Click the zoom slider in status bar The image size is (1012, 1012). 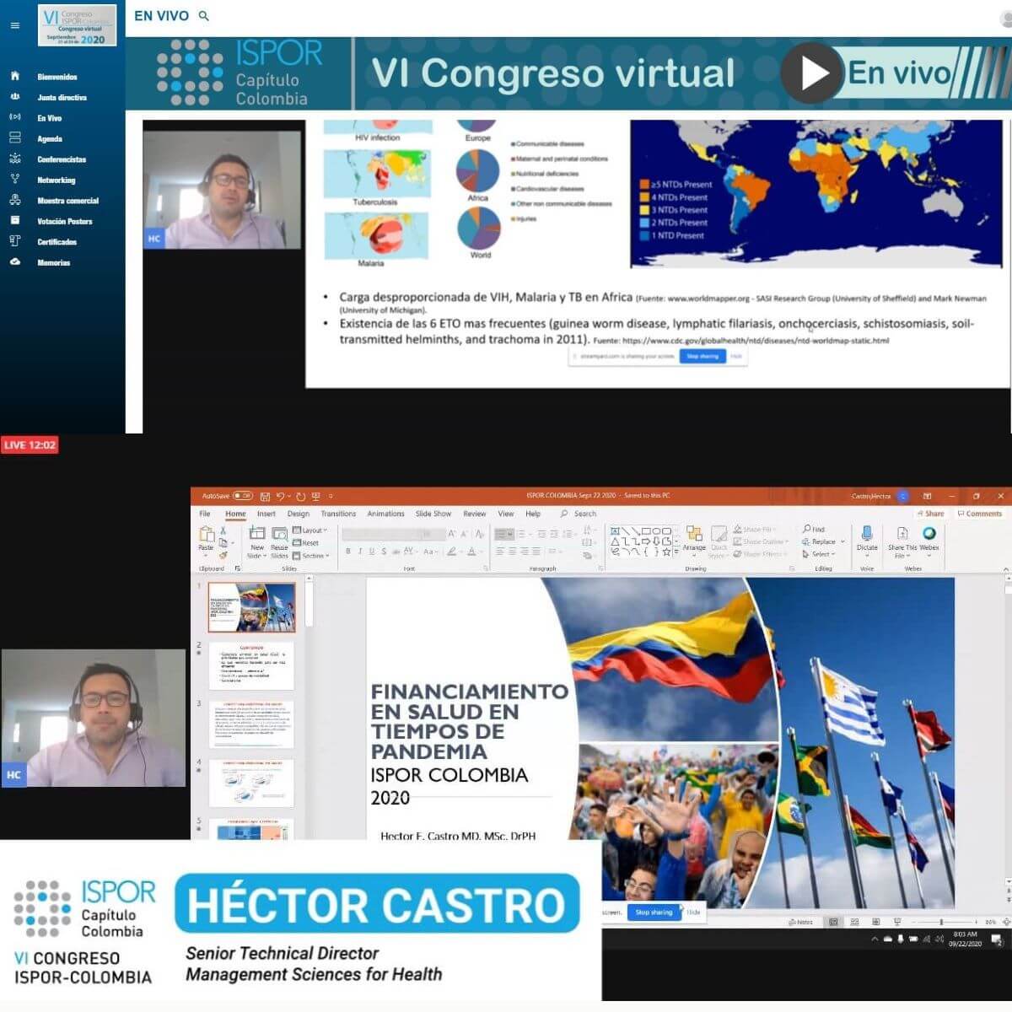(x=941, y=922)
